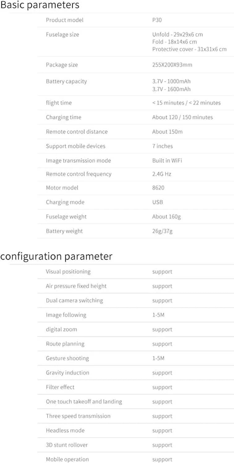This screenshot has width=234, height=463.
Task: Click the USB charging mode value
Action: tap(158, 202)
